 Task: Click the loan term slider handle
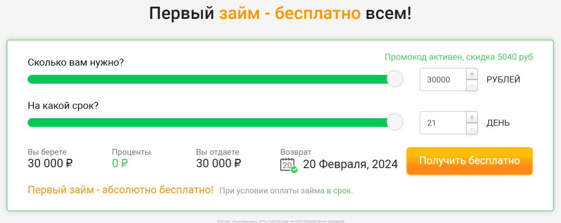(x=394, y=122)
